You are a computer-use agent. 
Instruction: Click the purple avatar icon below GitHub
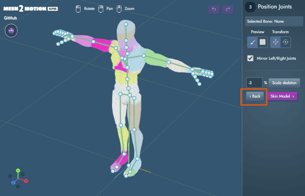[x=11, y=30]
